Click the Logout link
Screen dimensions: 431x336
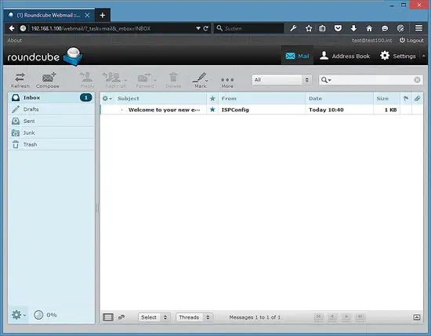click(x=411, y=41)
